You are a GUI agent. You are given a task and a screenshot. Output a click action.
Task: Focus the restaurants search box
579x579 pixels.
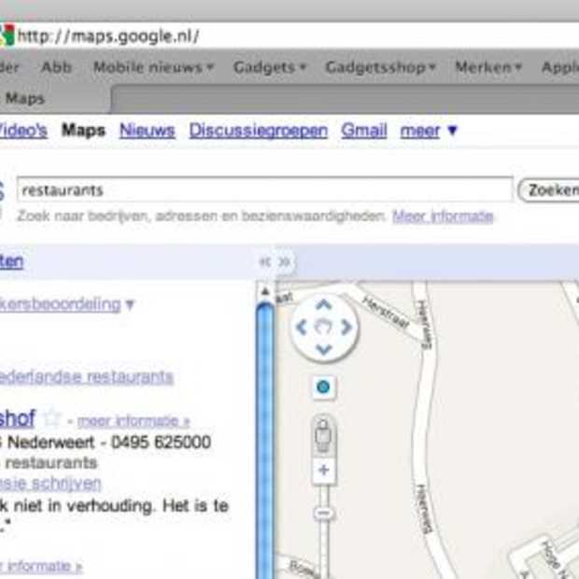(x=265, y=190)
